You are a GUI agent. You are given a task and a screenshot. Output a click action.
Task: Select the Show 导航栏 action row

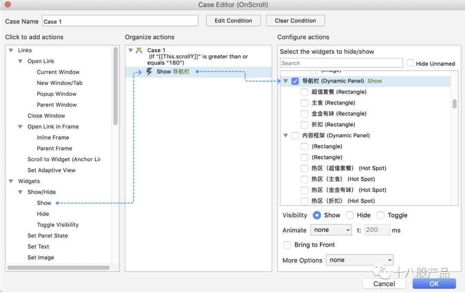[198, 72]
